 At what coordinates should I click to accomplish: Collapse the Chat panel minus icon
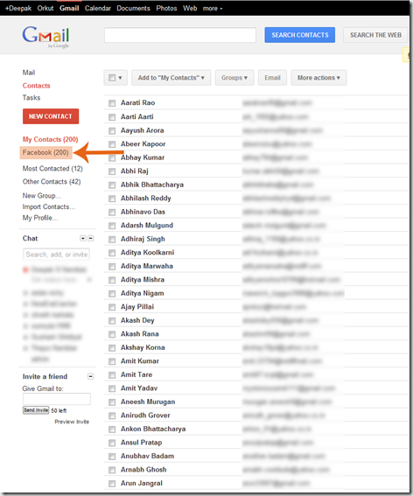click(90, 238)
